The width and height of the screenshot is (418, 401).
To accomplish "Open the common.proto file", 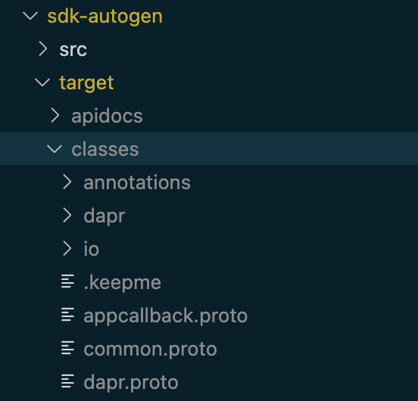I will pyautogui.click(x=151, y=350).
